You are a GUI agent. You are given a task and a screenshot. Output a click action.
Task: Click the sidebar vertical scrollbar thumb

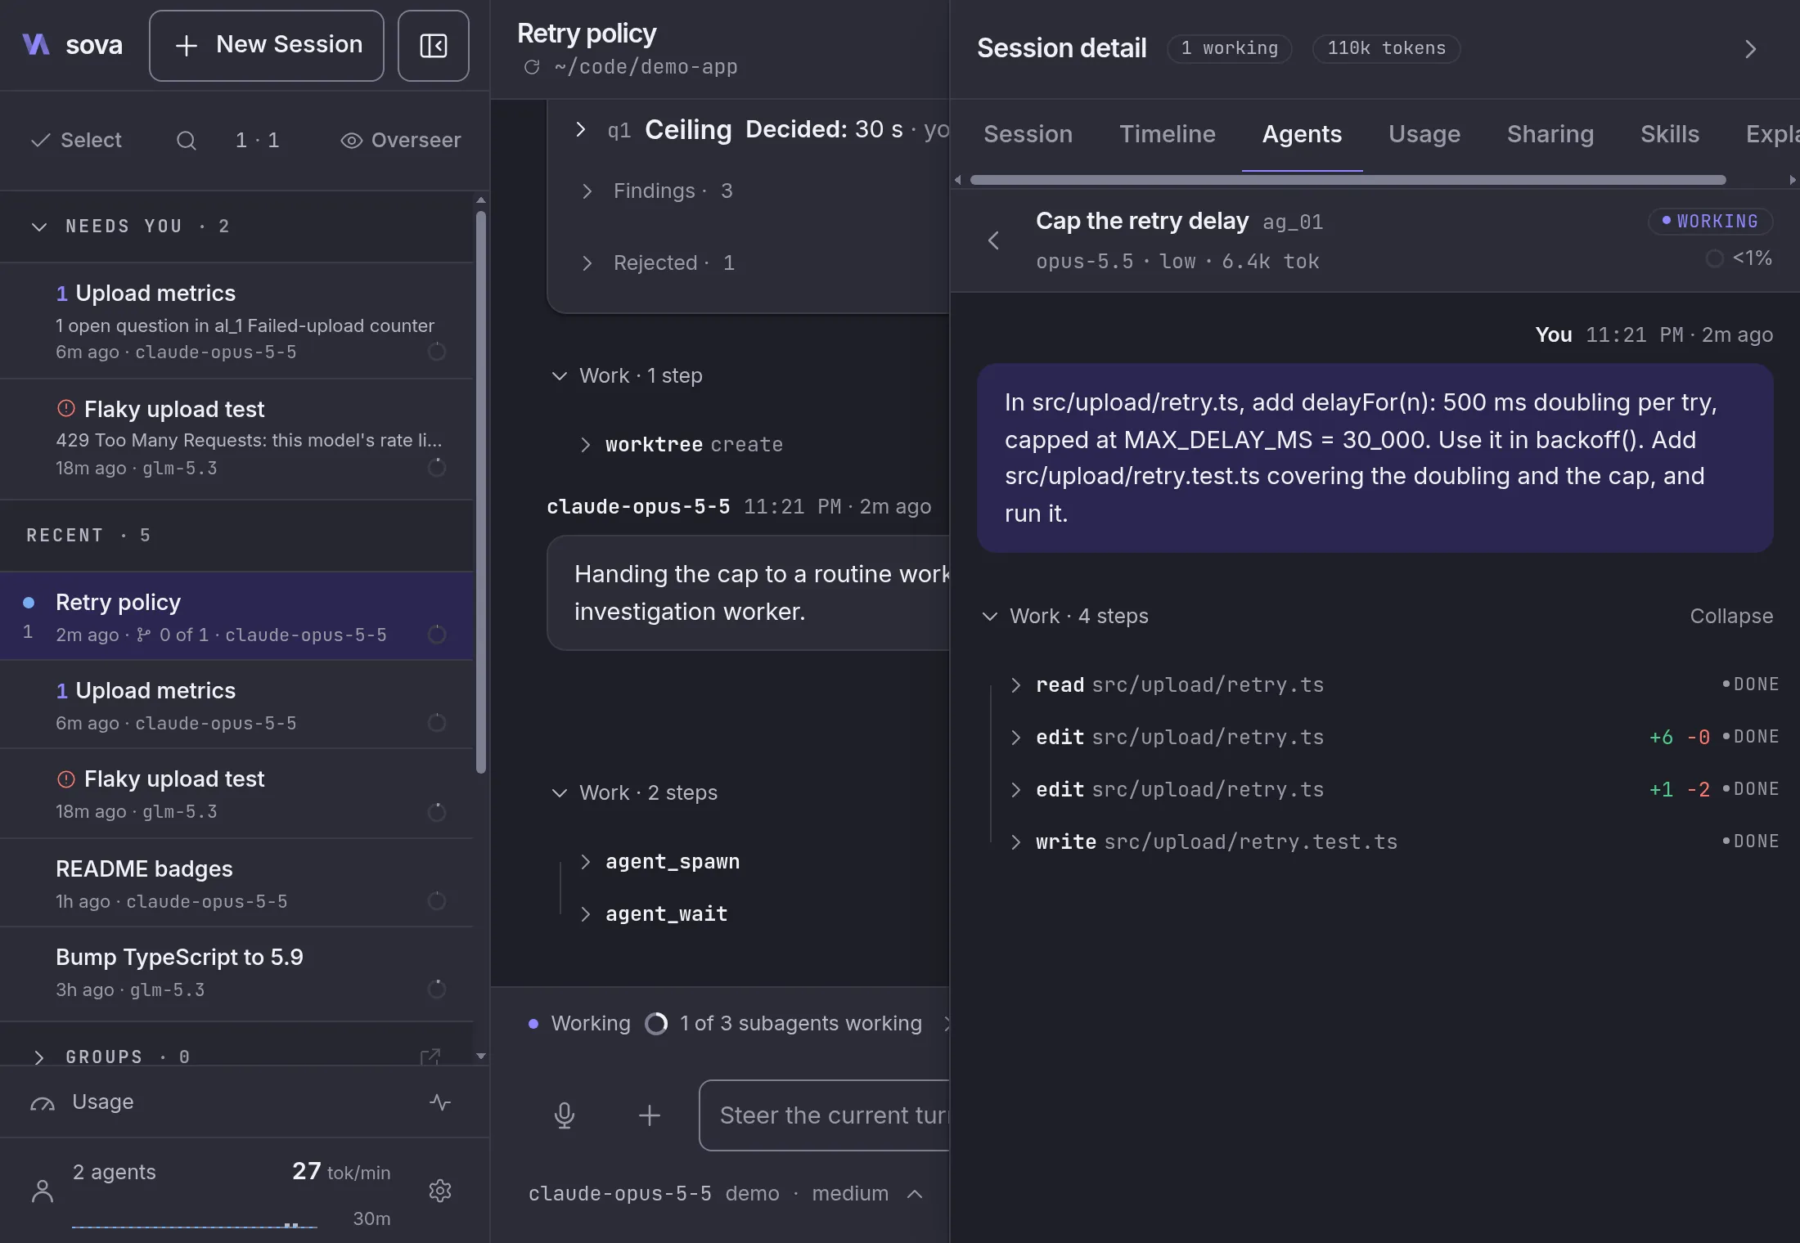tap(481, 491)
